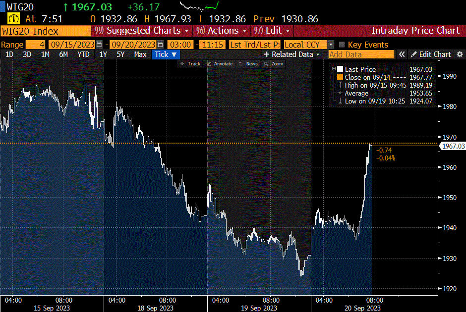Toggle the Key Events checkbox

(x=342, y=45)
